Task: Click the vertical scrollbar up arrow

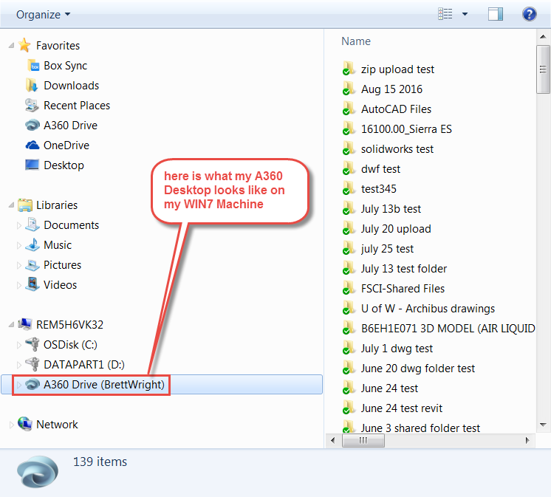Action: pyautogui.click(x=543, y=36)
